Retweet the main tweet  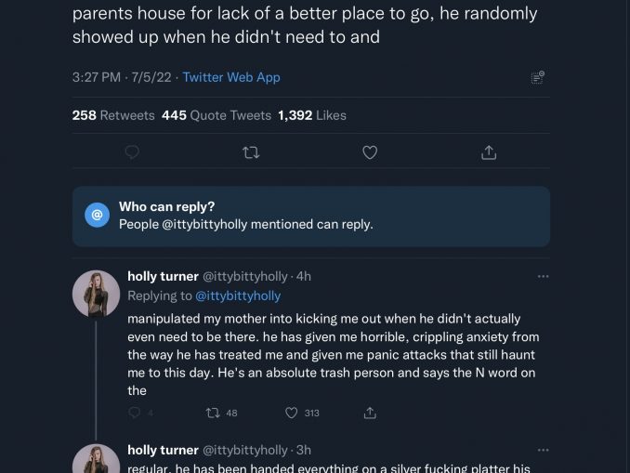point(251,152)
